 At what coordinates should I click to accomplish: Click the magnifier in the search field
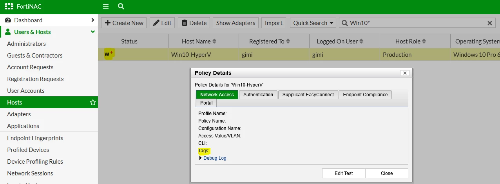[x=344, y=23]
